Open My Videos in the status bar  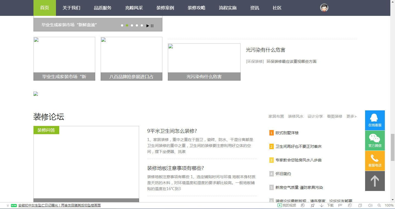pos(287,205)
